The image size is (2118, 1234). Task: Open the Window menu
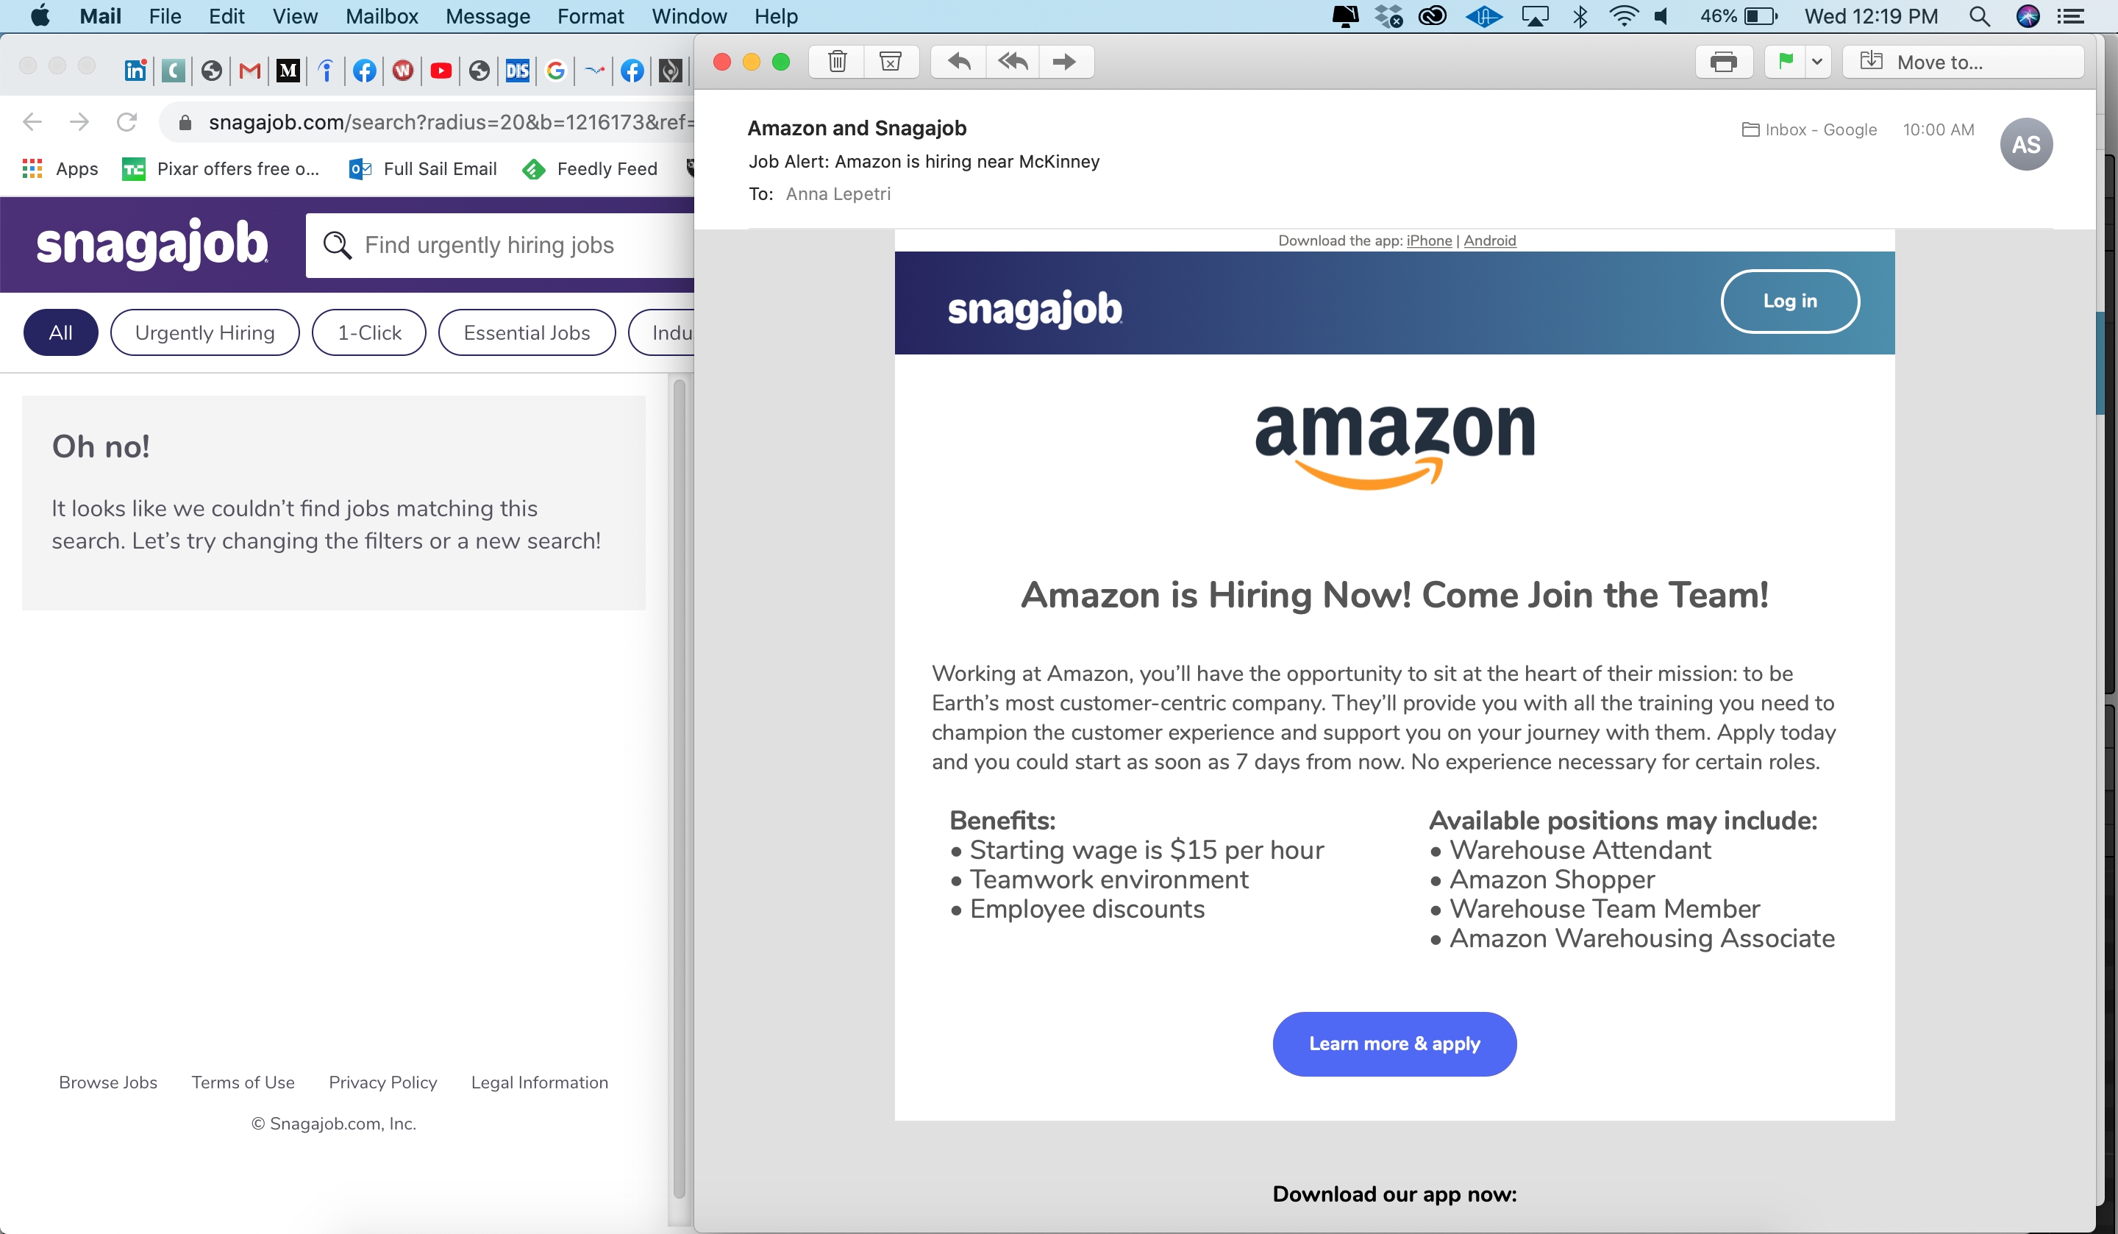coord(688,16)
